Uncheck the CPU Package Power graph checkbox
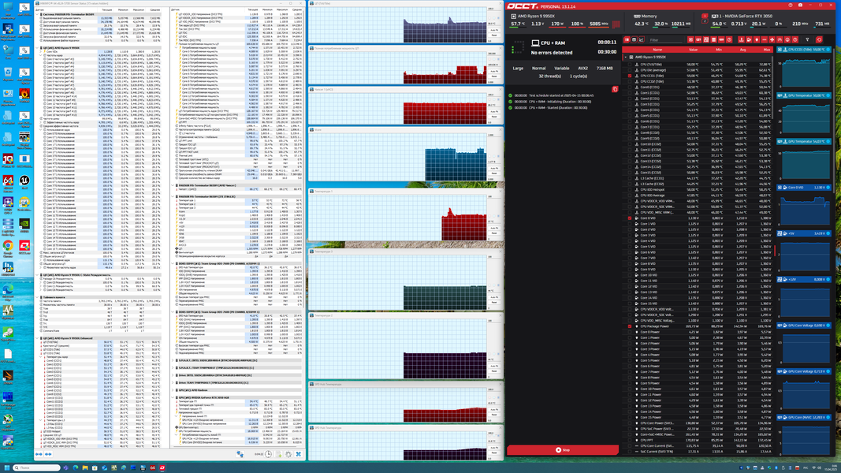The width and height of the screenshot is (841, 473). pyautogui.click(x=630, y=326)
